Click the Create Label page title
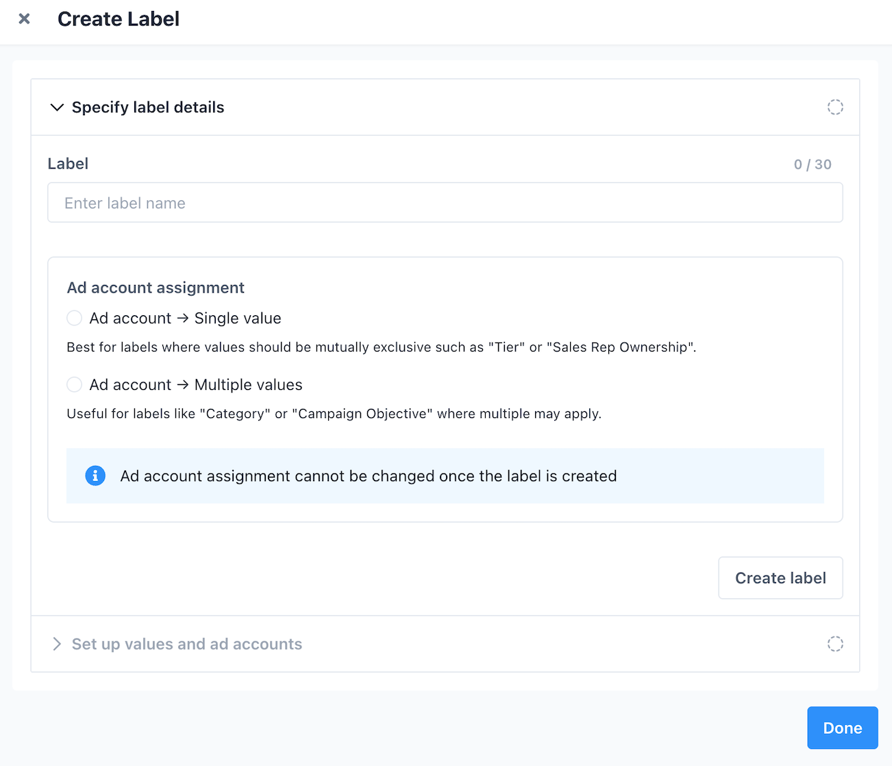The height and width of the screenshot is (766, 892). [x=119, y=19]
